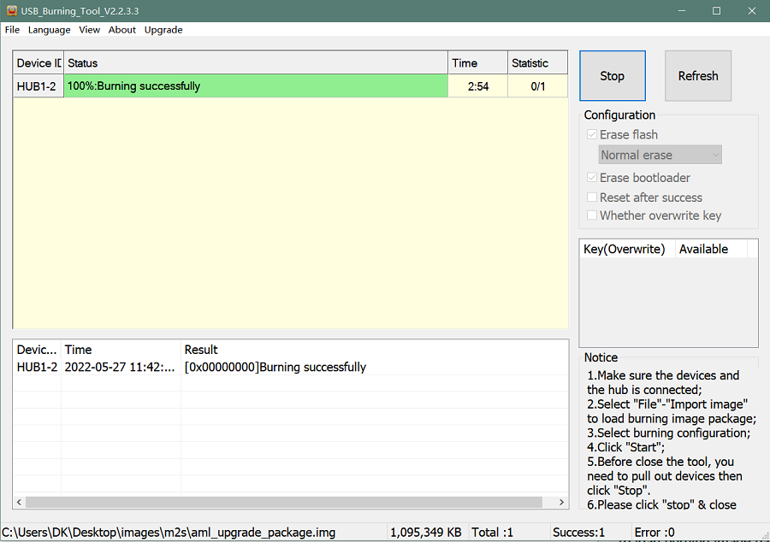Click the USB Burning Tool title bar icon
770x542 pixels.
pyautogui.click(x=12, y=10)
